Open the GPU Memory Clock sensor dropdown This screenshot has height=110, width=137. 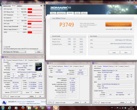click(x=18, y=12)
